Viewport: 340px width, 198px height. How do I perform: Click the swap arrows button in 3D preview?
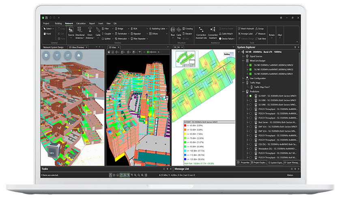[x=68, y=55]
